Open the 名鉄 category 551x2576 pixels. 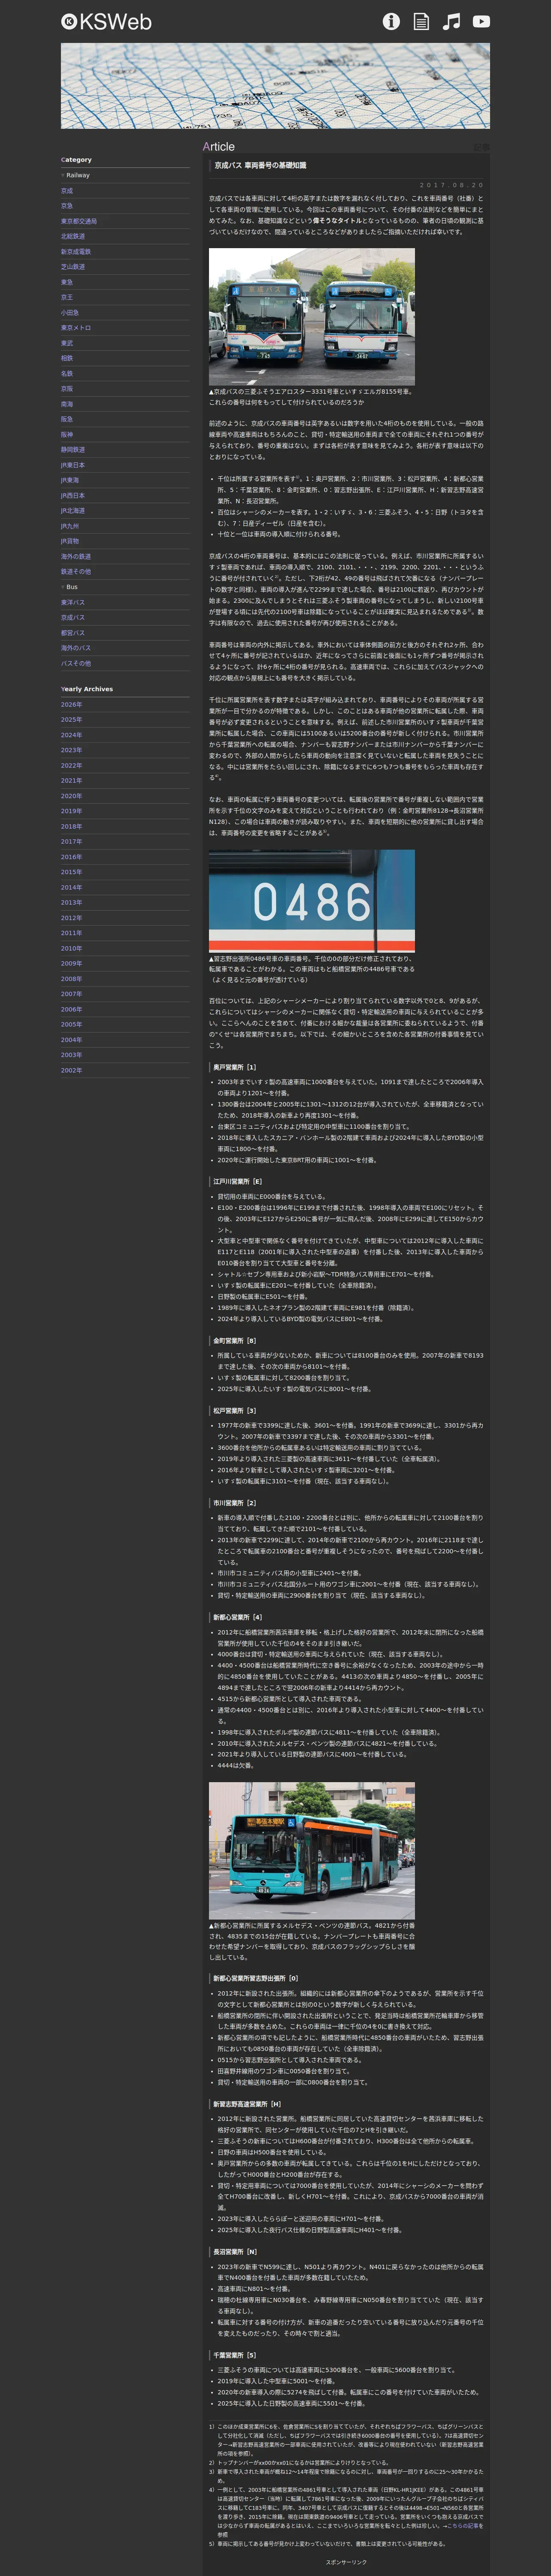point(67,374)
